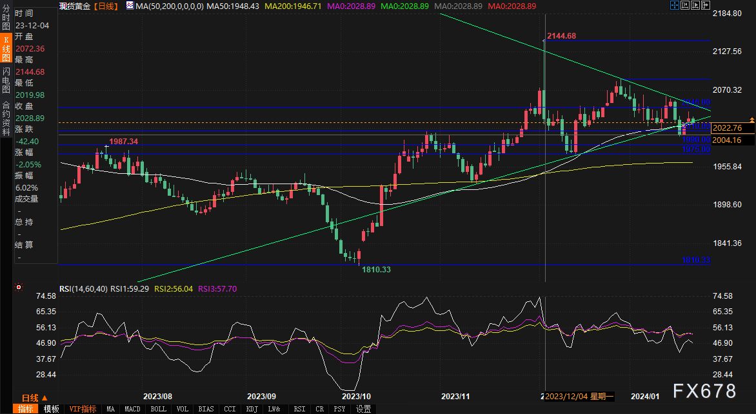Screen dimensions: 756x414
Task: Enable the MACD indicator
Action: click(132, 409)
